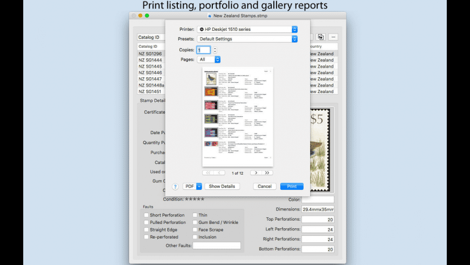The height and width of the screenshot is (265, 470).
Task: Select row NZ SG1451
Action: pos(151,91)
